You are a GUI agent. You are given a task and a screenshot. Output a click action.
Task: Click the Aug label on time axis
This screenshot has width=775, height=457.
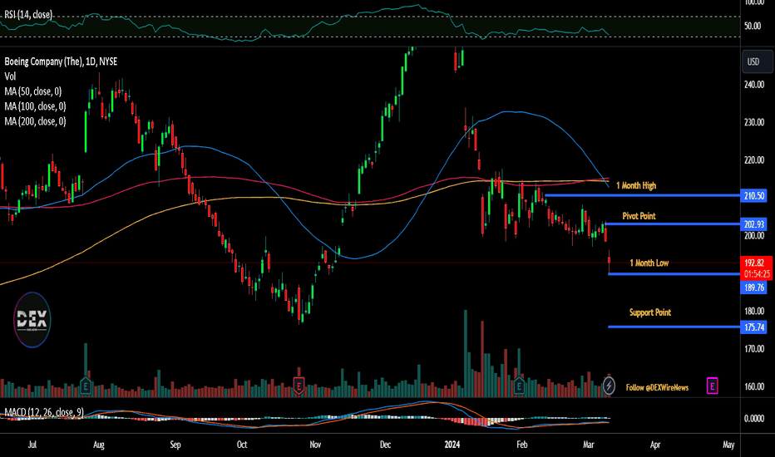[x=99, y=445]
